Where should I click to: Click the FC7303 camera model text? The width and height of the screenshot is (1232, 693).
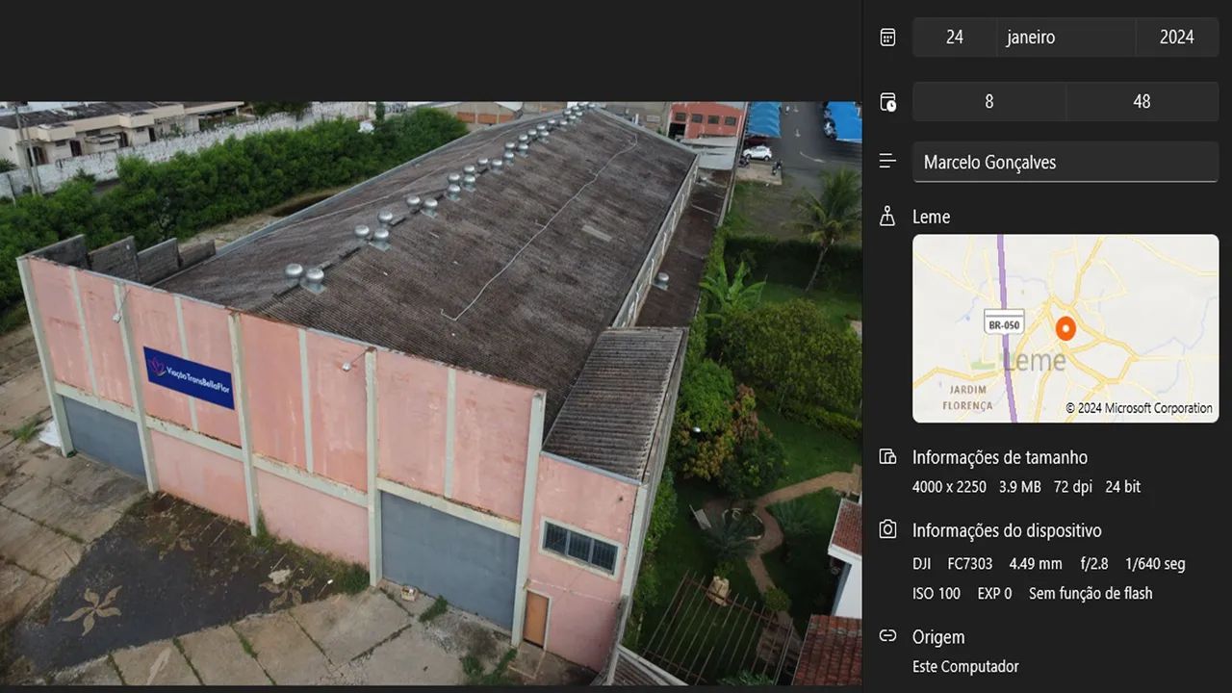(969, 564)
